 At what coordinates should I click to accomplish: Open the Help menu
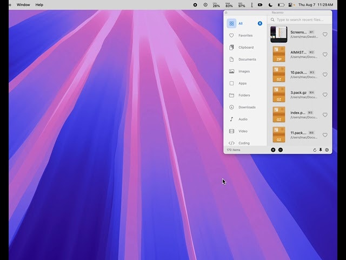pos(39,5)
